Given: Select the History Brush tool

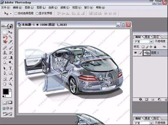Looking at the screenshot, I should pyautogui.click(x=10, y=53).
